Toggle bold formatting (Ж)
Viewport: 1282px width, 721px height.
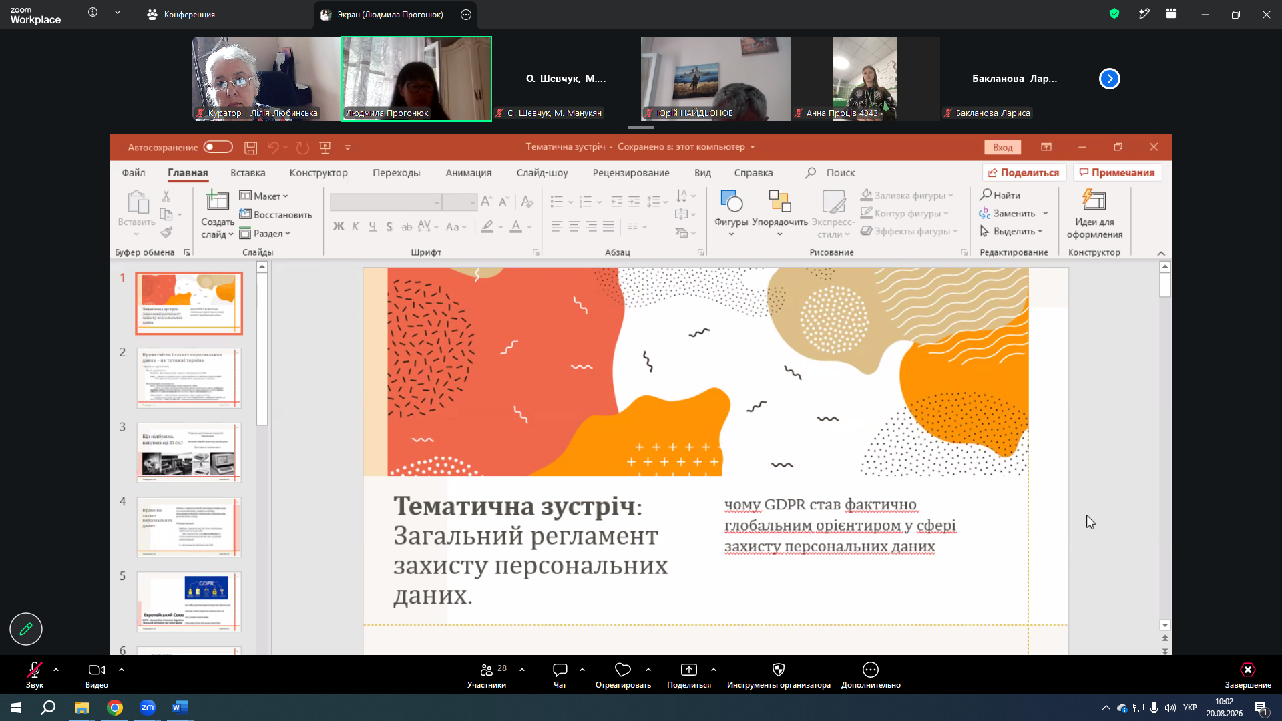pyautogui.click(x=339, y=226)
